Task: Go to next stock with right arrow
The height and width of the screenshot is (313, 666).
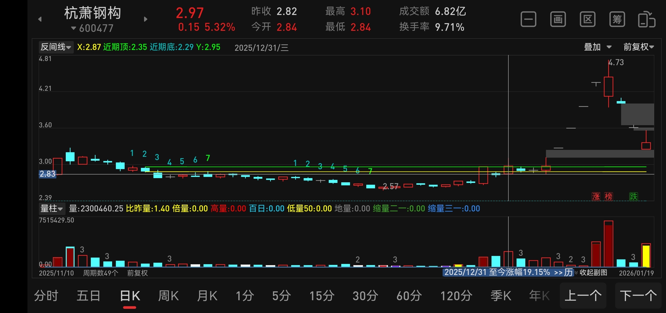Action: point(146,19)
